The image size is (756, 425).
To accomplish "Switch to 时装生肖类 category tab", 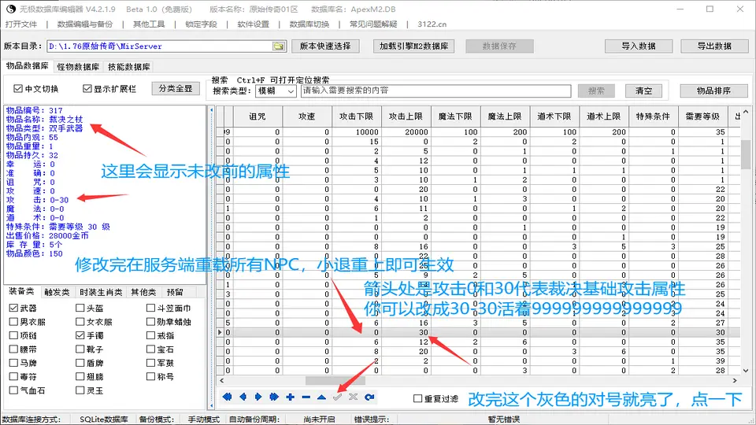I will tap(101, 292).
